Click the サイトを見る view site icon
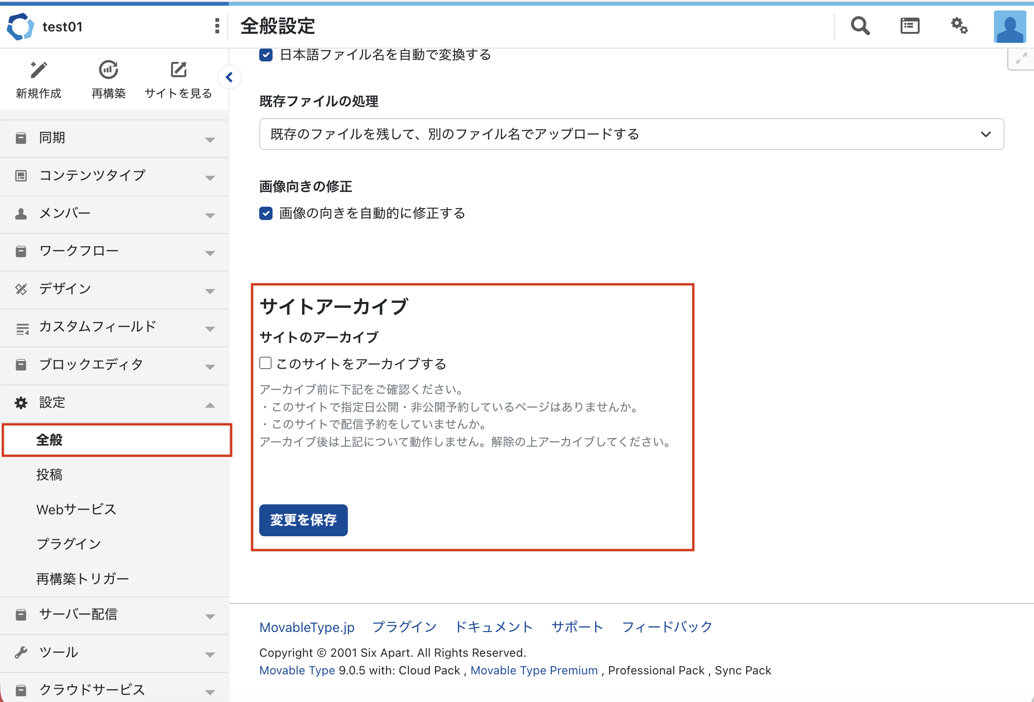Image resolution: width=1034 pixels, height=702 pixels. tap(178, 70)
